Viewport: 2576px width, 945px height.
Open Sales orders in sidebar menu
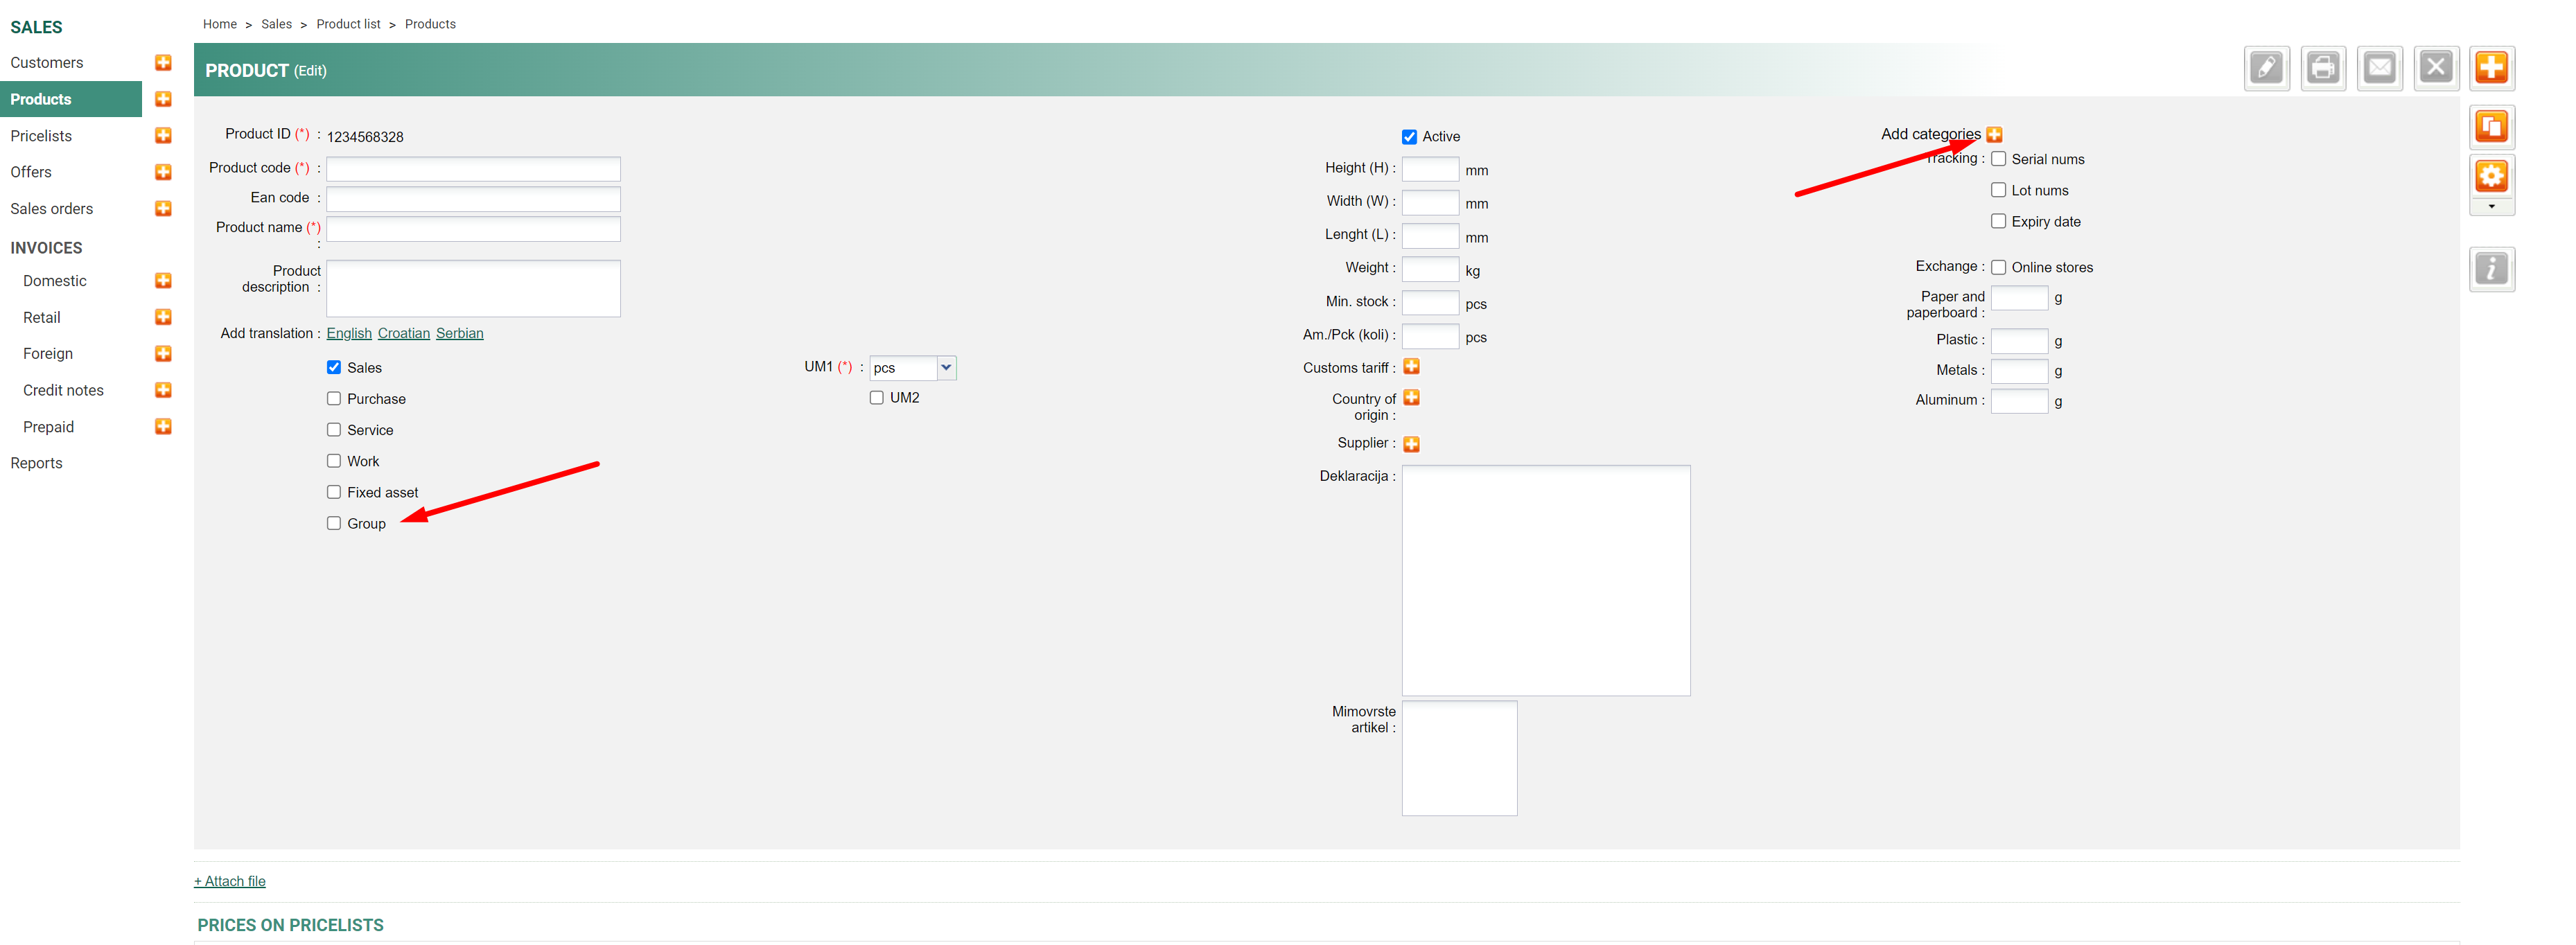click(x=52, y=209)
